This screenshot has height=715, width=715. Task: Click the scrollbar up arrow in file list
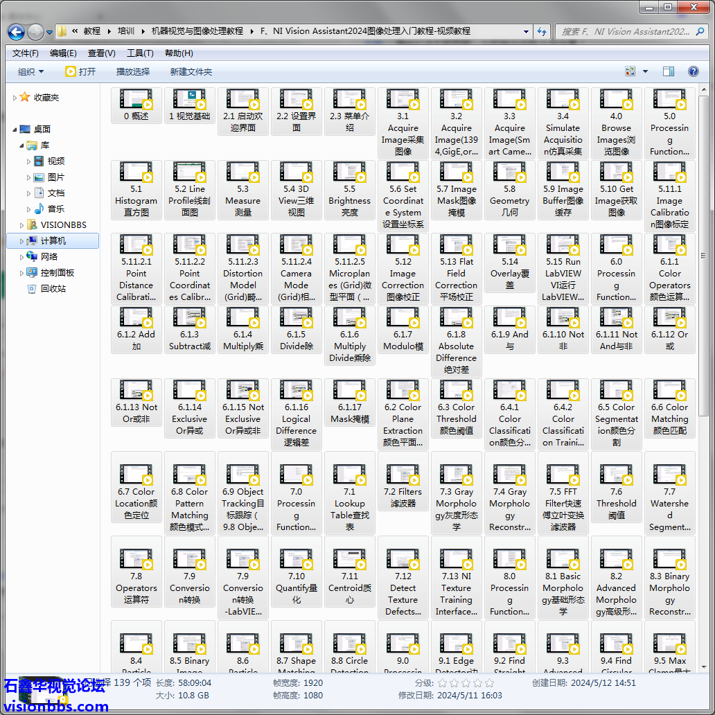coord(703,90)
